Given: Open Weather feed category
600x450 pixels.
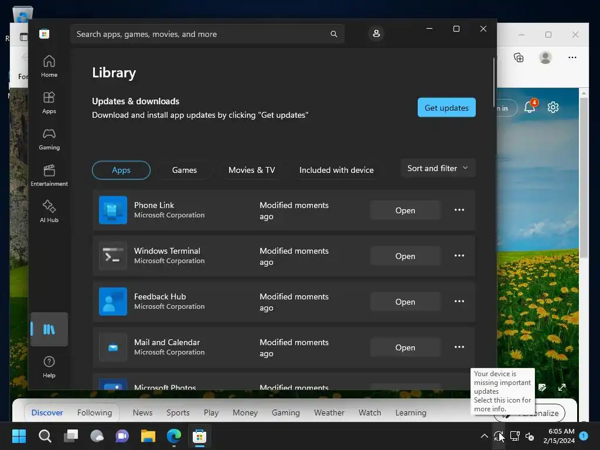Looking at the screenshot, I should (x=329, y=412).
